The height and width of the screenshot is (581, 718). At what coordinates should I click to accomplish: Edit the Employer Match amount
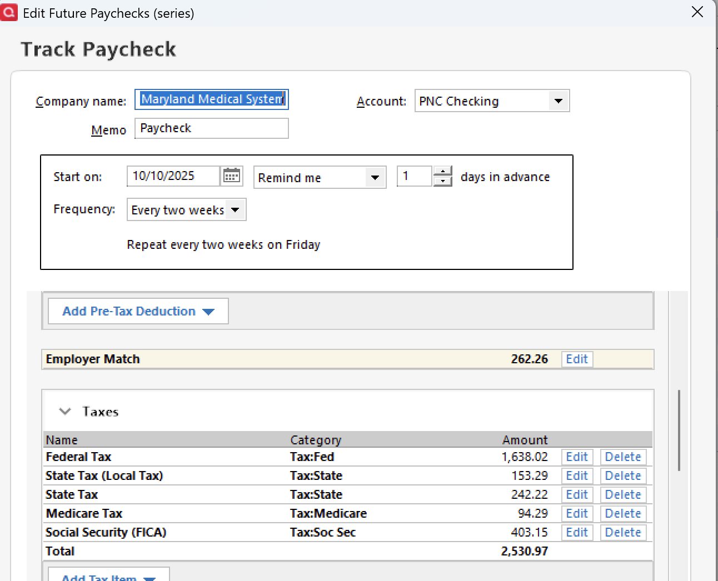pos(577,359)
